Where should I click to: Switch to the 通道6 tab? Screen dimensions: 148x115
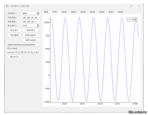(x=102, y=12)
